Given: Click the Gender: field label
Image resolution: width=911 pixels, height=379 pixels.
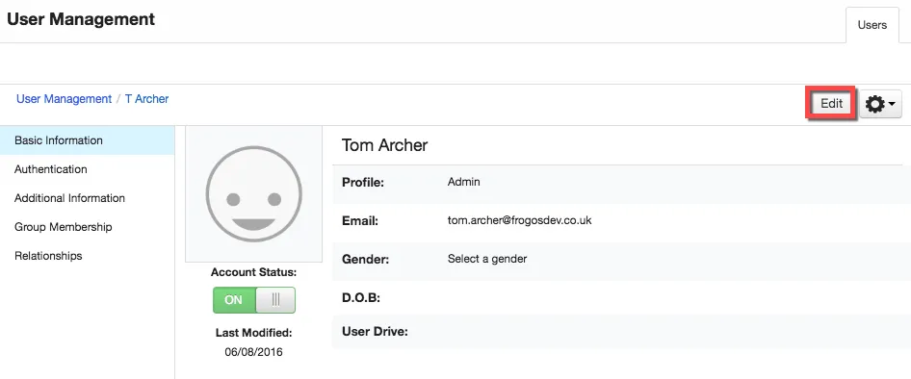Looking at the screenshot, I should tap(365, 259).
